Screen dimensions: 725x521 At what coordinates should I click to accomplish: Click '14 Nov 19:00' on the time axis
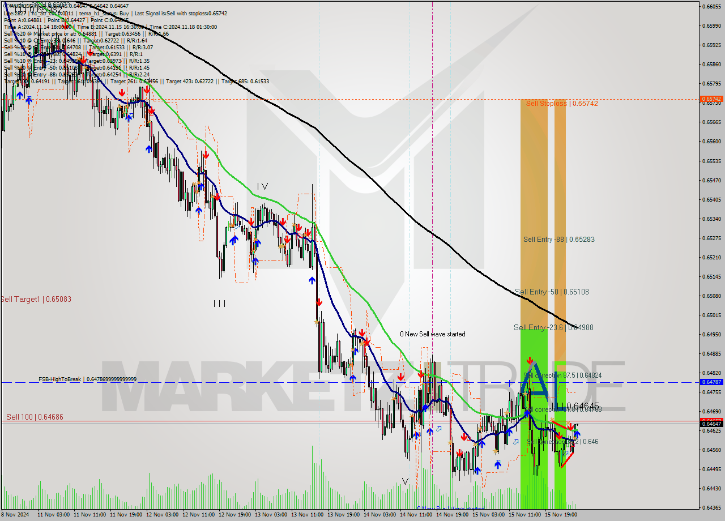(452, 515)
